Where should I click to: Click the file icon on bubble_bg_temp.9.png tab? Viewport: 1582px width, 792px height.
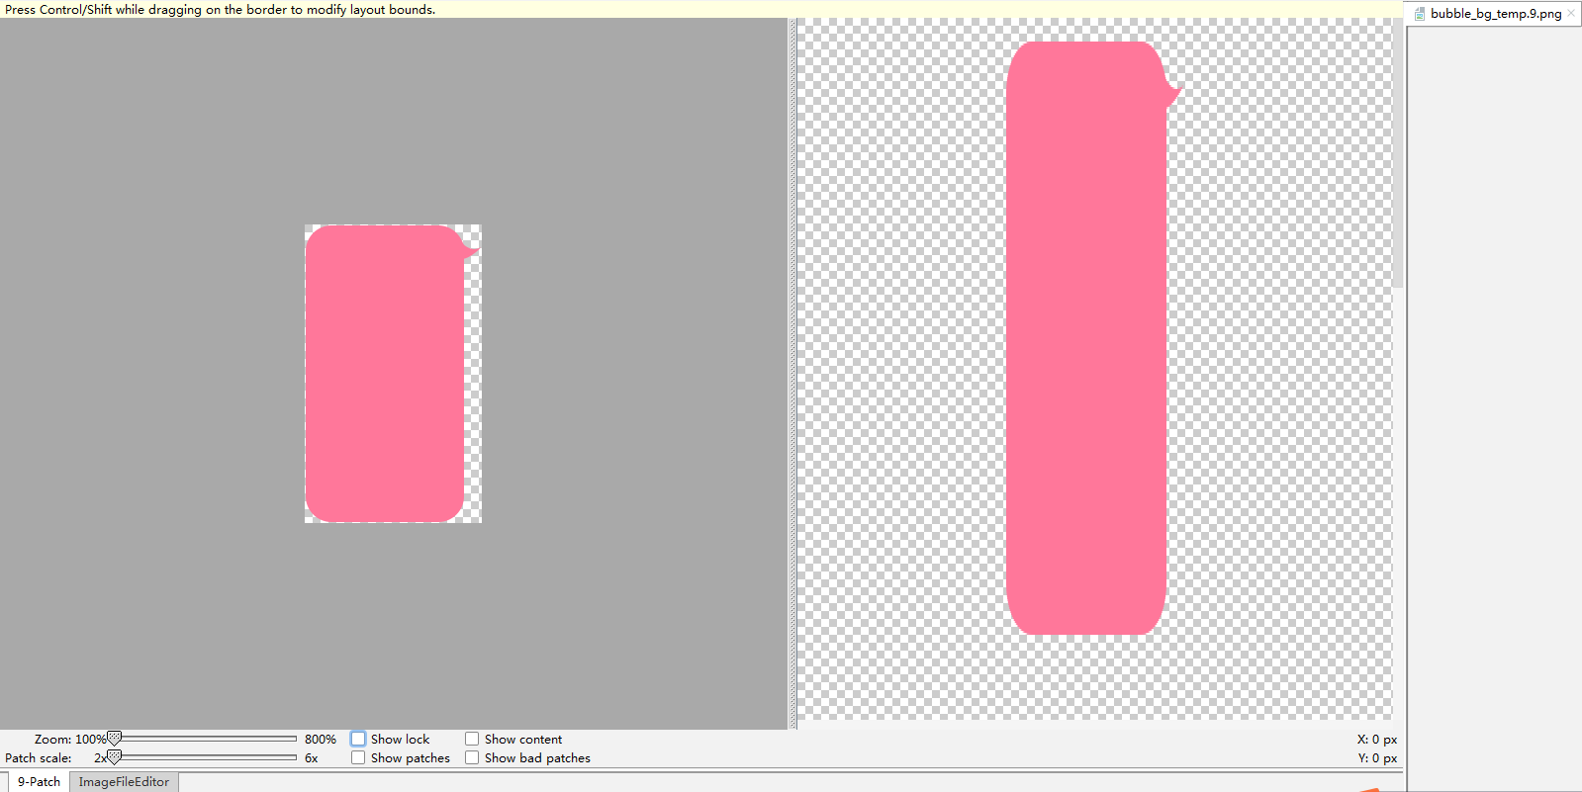[1420, 14]
